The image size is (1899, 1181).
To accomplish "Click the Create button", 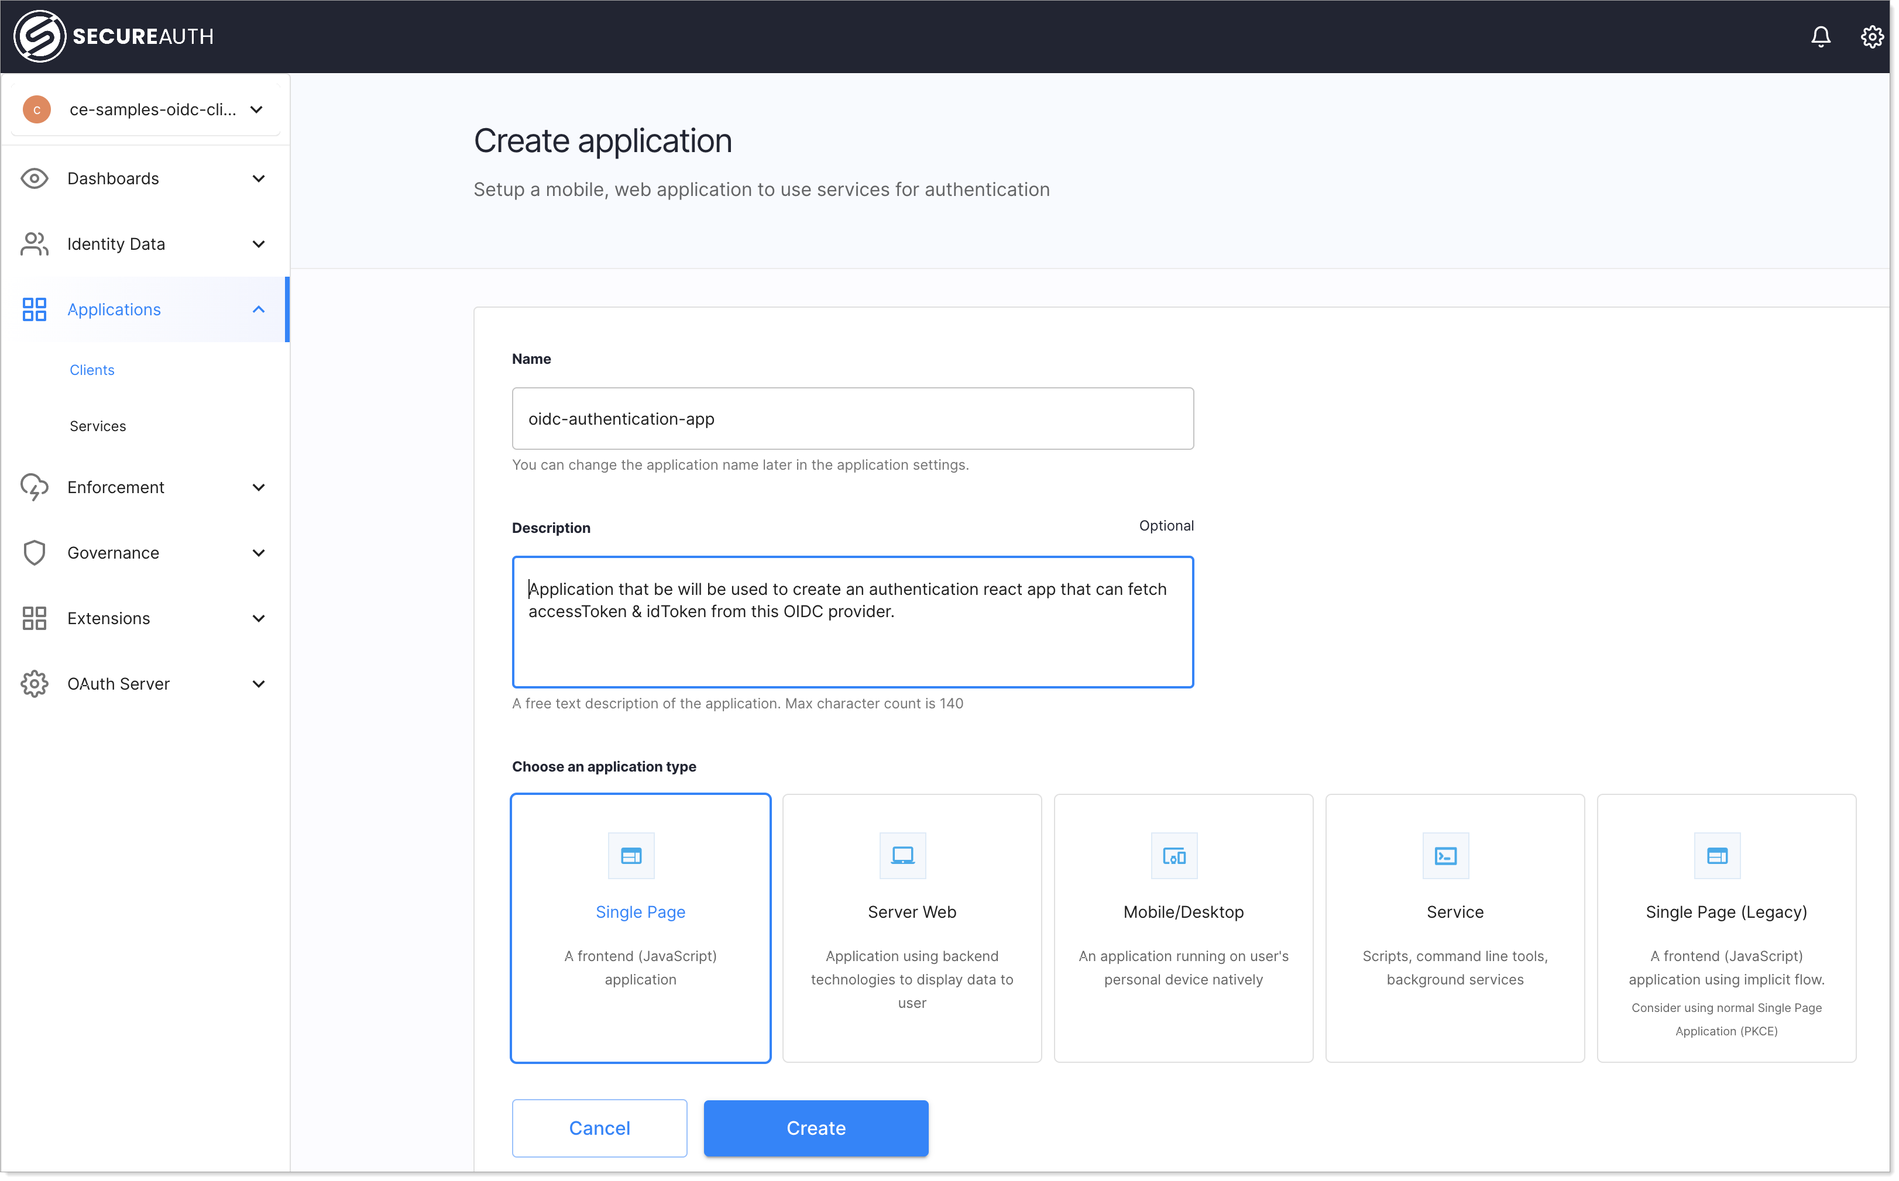I will [816, 1129].
